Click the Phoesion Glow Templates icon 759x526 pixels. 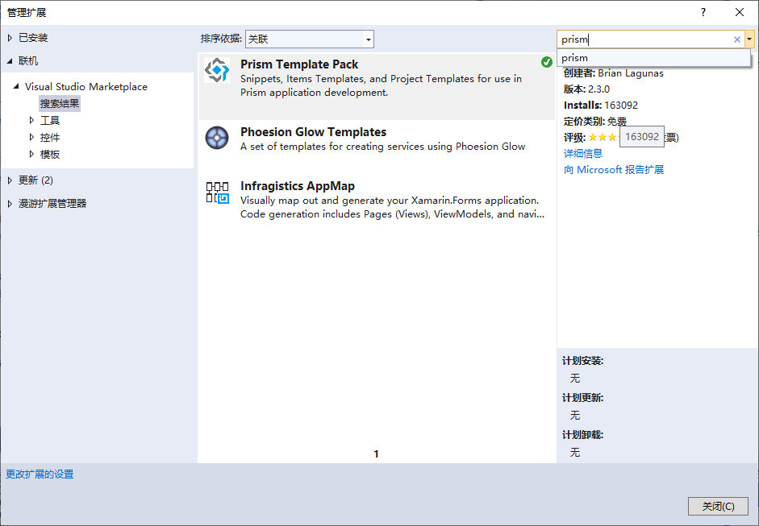(x=217, y=138)
